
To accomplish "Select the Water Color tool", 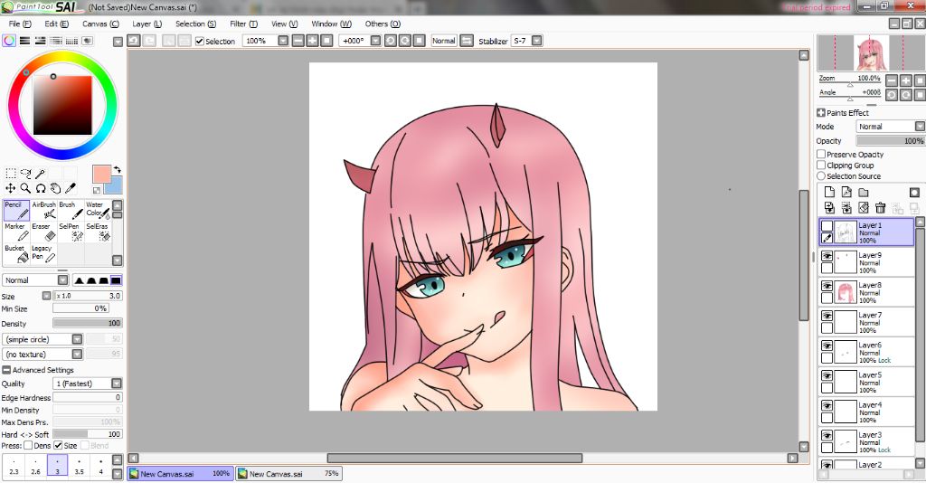I will click(x=98, y=210).
